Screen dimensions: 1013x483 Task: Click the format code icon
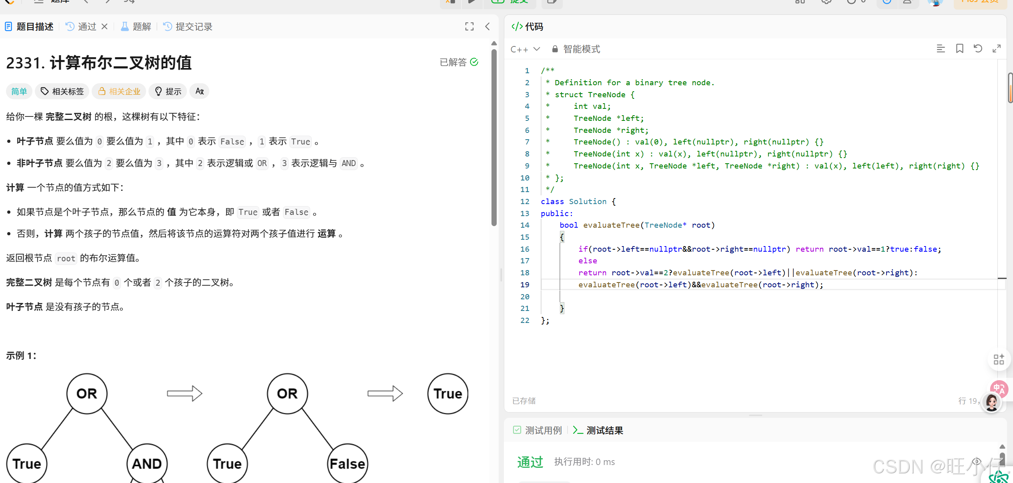(941, 49)
